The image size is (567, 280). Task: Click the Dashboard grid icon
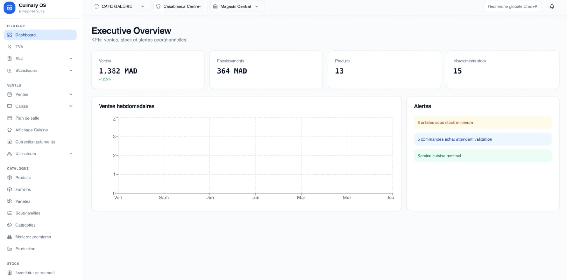tap(9, 35)
